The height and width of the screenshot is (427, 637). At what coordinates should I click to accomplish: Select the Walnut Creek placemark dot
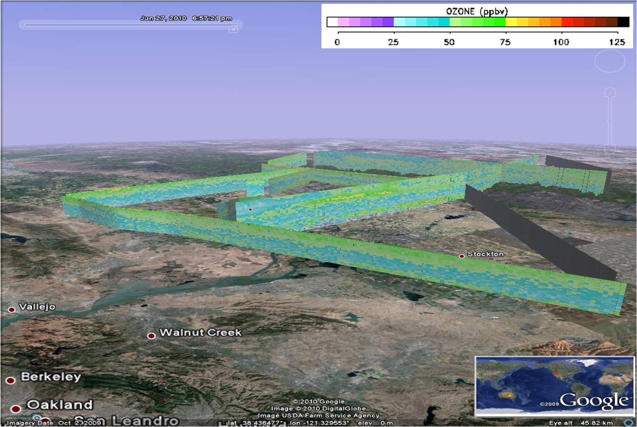151,336
